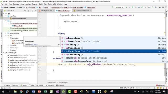Open the Navigate menu
The width and height of the screenshot is (168, 94).
[x=16, y=4]
